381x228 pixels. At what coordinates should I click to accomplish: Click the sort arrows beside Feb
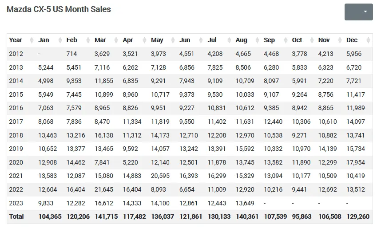click(88, 40)
